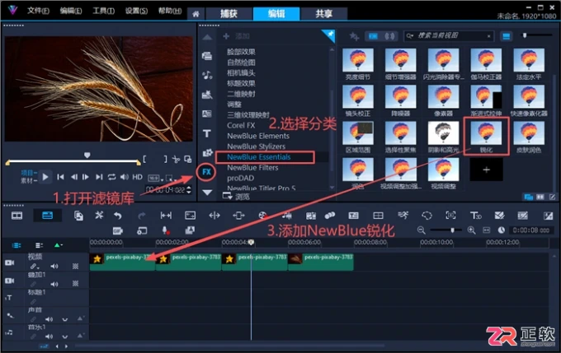Image resolution: width=561 pixels, height=353 pixels.
Task: Open the subtitle editor icon
Action: [353, 216]
